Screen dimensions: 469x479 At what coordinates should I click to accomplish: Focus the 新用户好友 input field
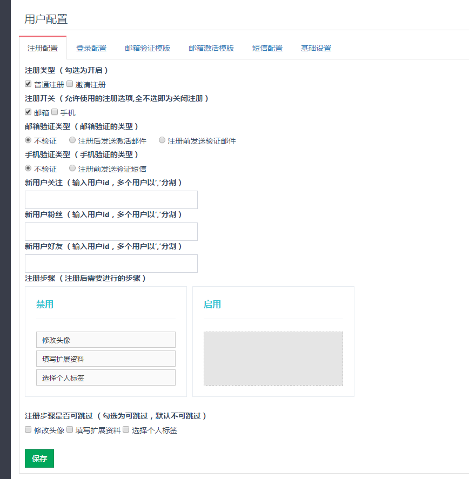[x=111, y=264]
